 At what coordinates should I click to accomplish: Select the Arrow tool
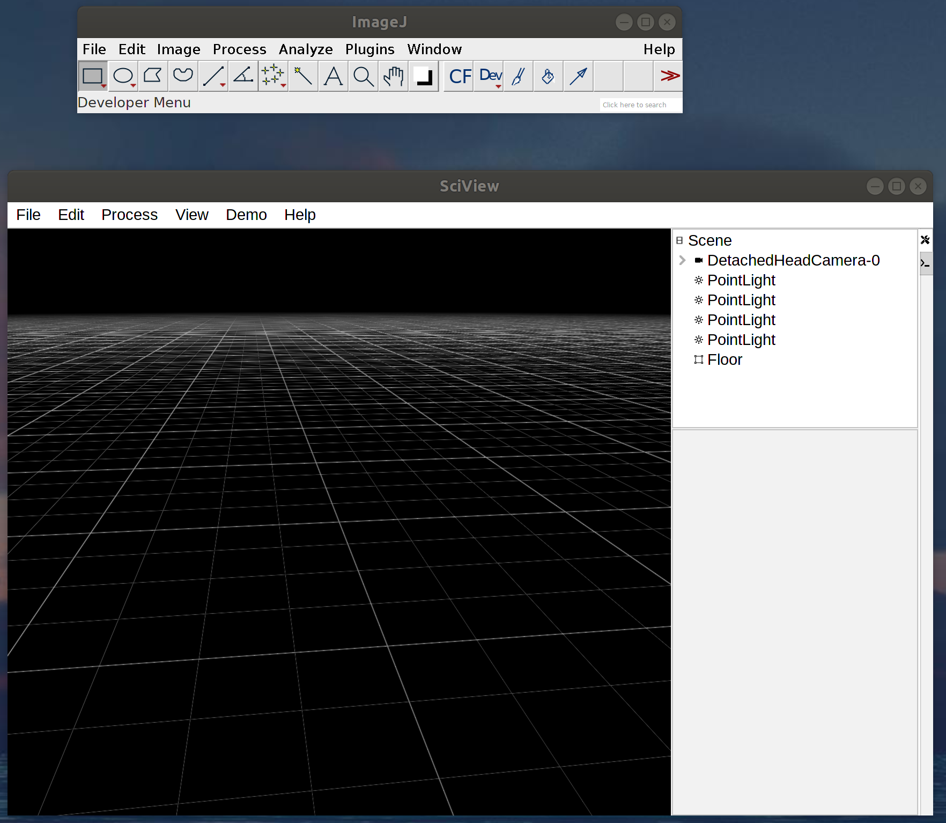pyautogui.click(x=579, y=76)
